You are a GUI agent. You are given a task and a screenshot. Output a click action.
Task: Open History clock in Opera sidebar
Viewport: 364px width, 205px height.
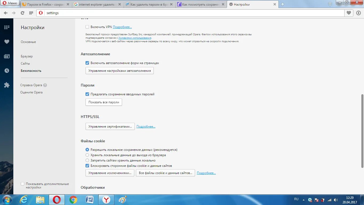7,70
